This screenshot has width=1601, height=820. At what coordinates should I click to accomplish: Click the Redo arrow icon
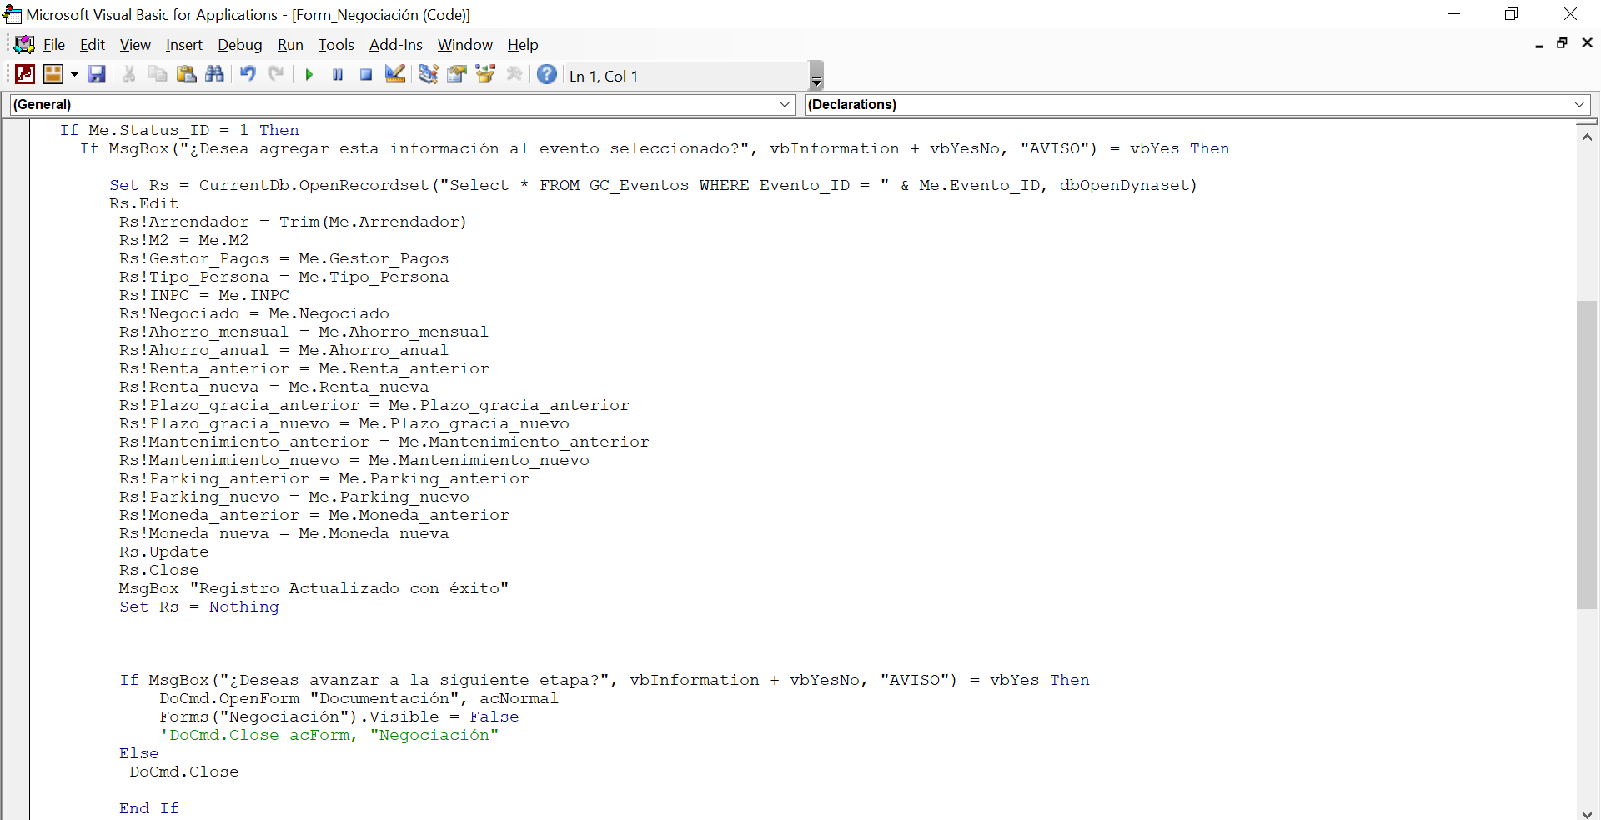[x=276, y=75]
